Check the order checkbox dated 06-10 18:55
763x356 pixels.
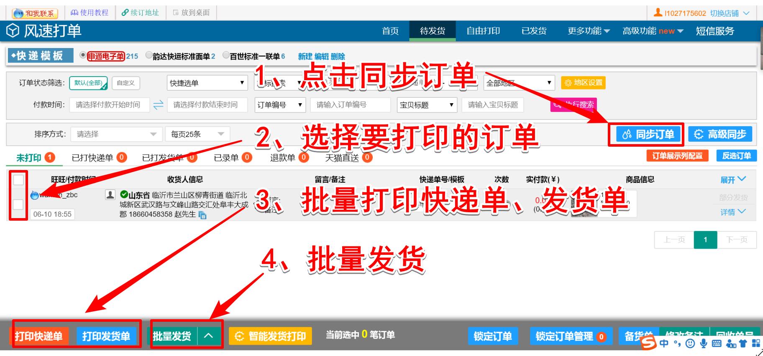pos(18,204)
